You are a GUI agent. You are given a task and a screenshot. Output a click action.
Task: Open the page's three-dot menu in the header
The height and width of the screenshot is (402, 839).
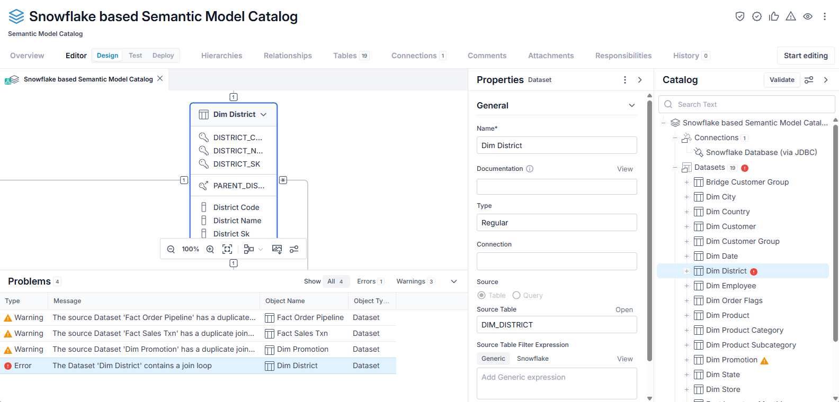[x=825, y=16]
